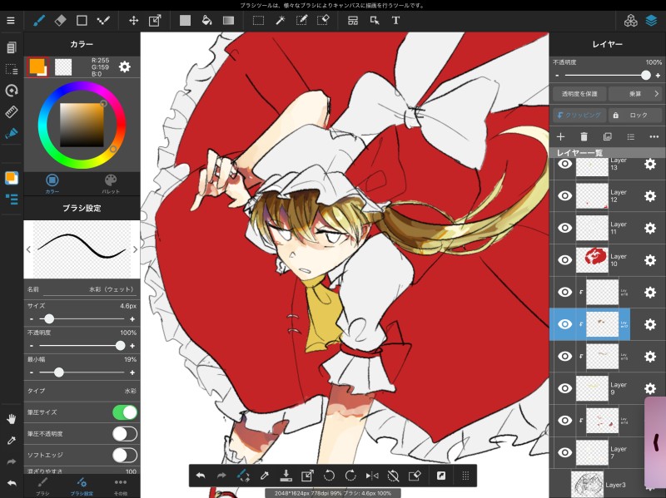Select the Layer3 sketch thumbnail
The width and height of the screenshot is (666, 498).
click(587, 485)
